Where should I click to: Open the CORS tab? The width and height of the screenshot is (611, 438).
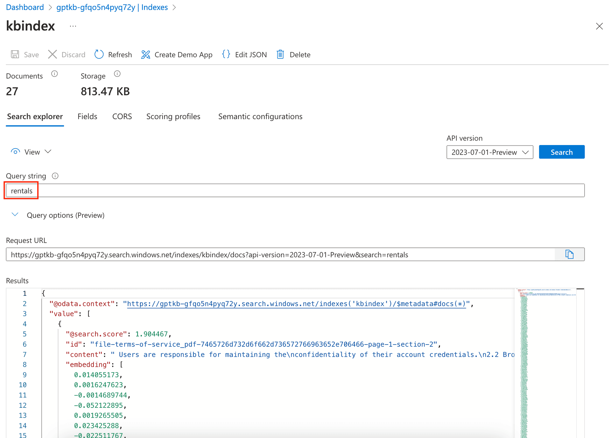click(x=122, y=116)
